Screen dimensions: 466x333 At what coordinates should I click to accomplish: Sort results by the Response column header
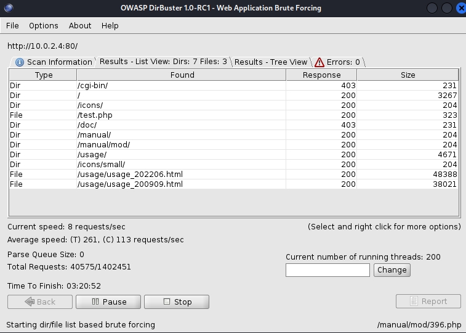point(321,75)
